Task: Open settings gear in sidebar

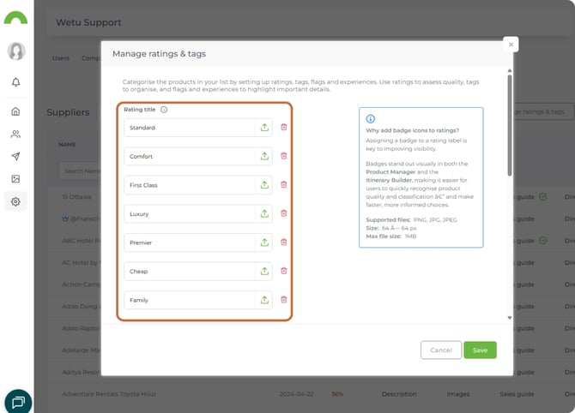Action: pos(15,201)
